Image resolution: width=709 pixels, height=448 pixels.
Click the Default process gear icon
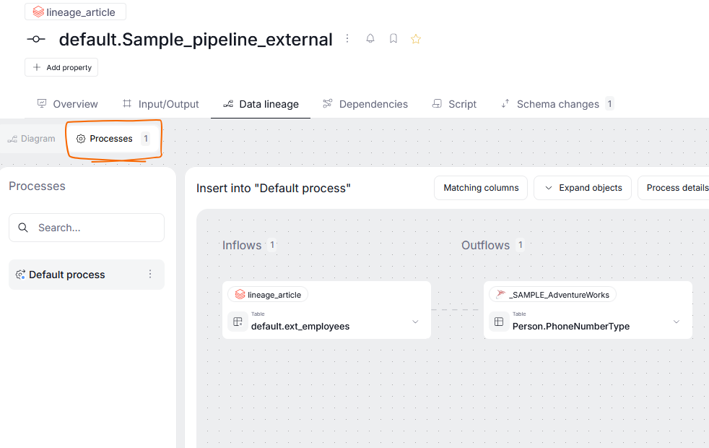20,275
